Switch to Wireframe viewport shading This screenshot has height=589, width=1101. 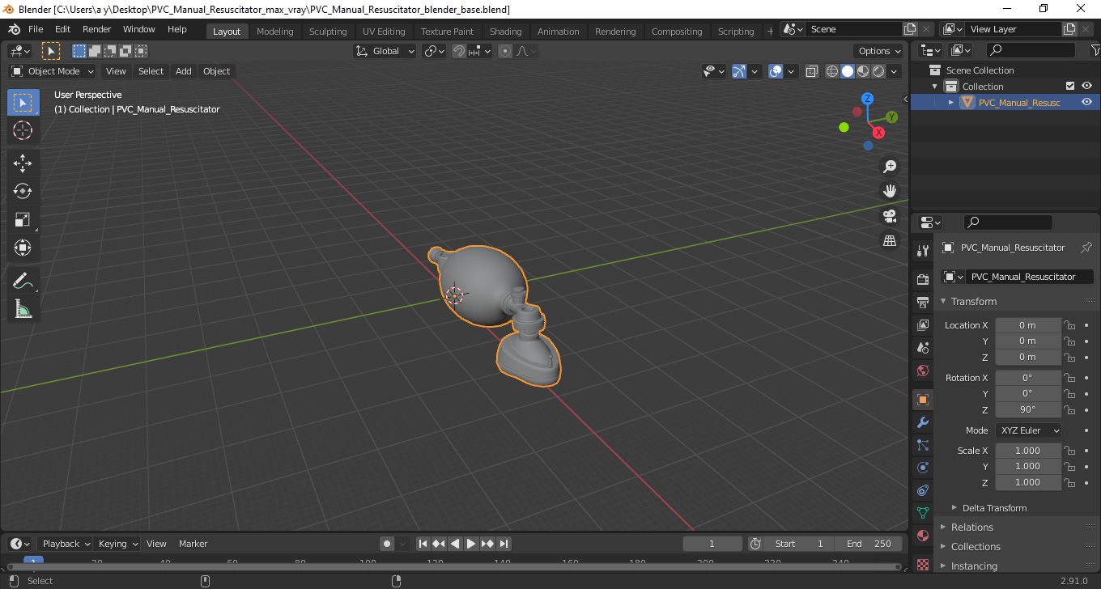pyautogui.click(x=831, y=71)
